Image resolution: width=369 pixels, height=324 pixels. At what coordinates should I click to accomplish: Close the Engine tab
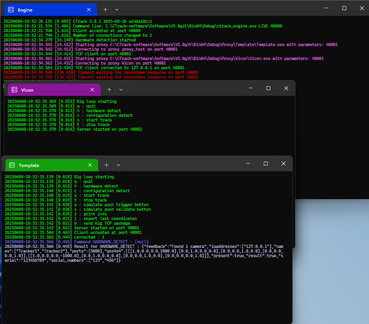89,10
